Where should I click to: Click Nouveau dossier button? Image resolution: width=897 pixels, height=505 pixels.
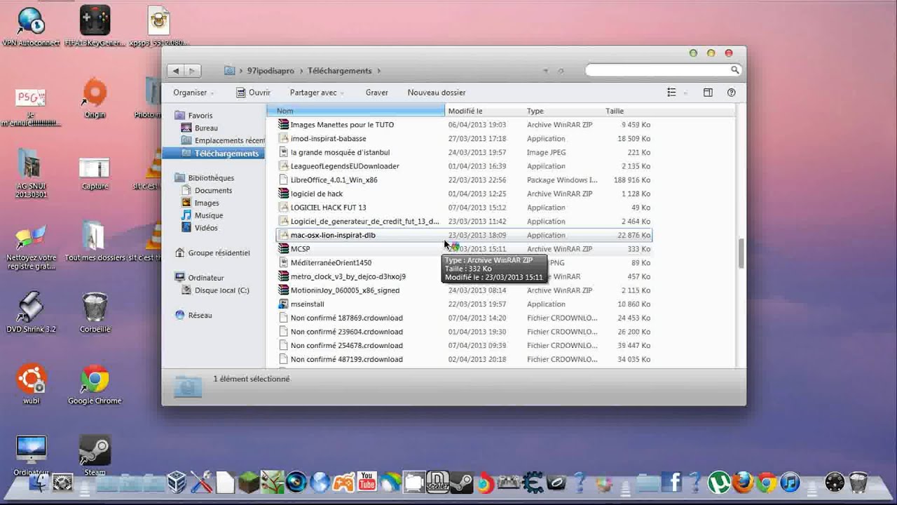coord(437,93)
